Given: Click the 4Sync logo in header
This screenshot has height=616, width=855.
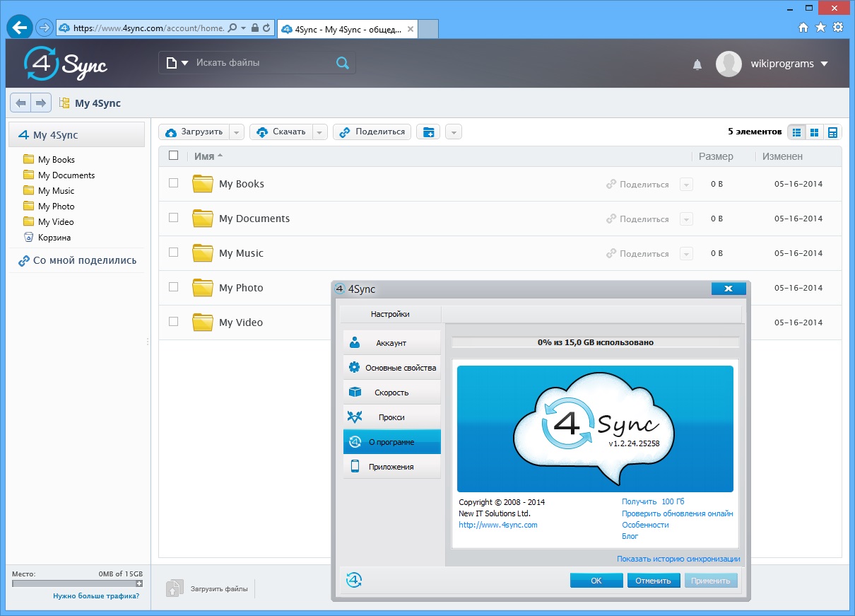Looking at the screenshot, I should click(65, 64).
